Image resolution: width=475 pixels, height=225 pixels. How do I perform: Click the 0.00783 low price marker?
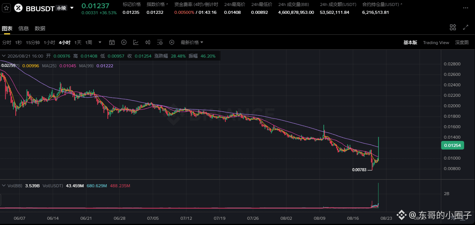[360, 170]
